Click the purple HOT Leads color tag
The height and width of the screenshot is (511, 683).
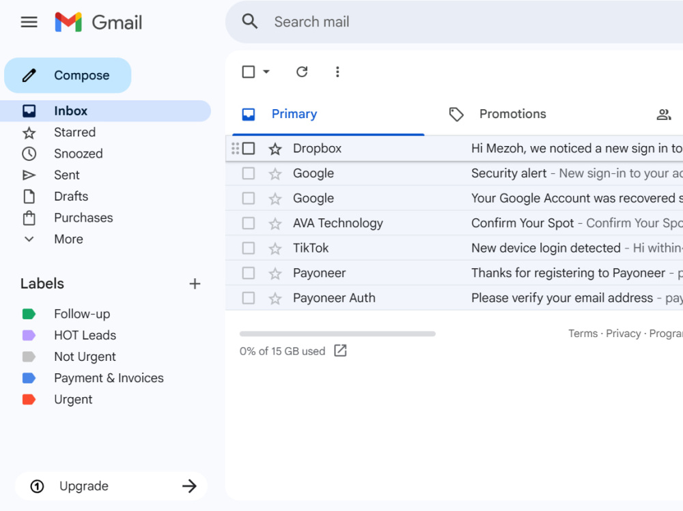pos(29,335)
